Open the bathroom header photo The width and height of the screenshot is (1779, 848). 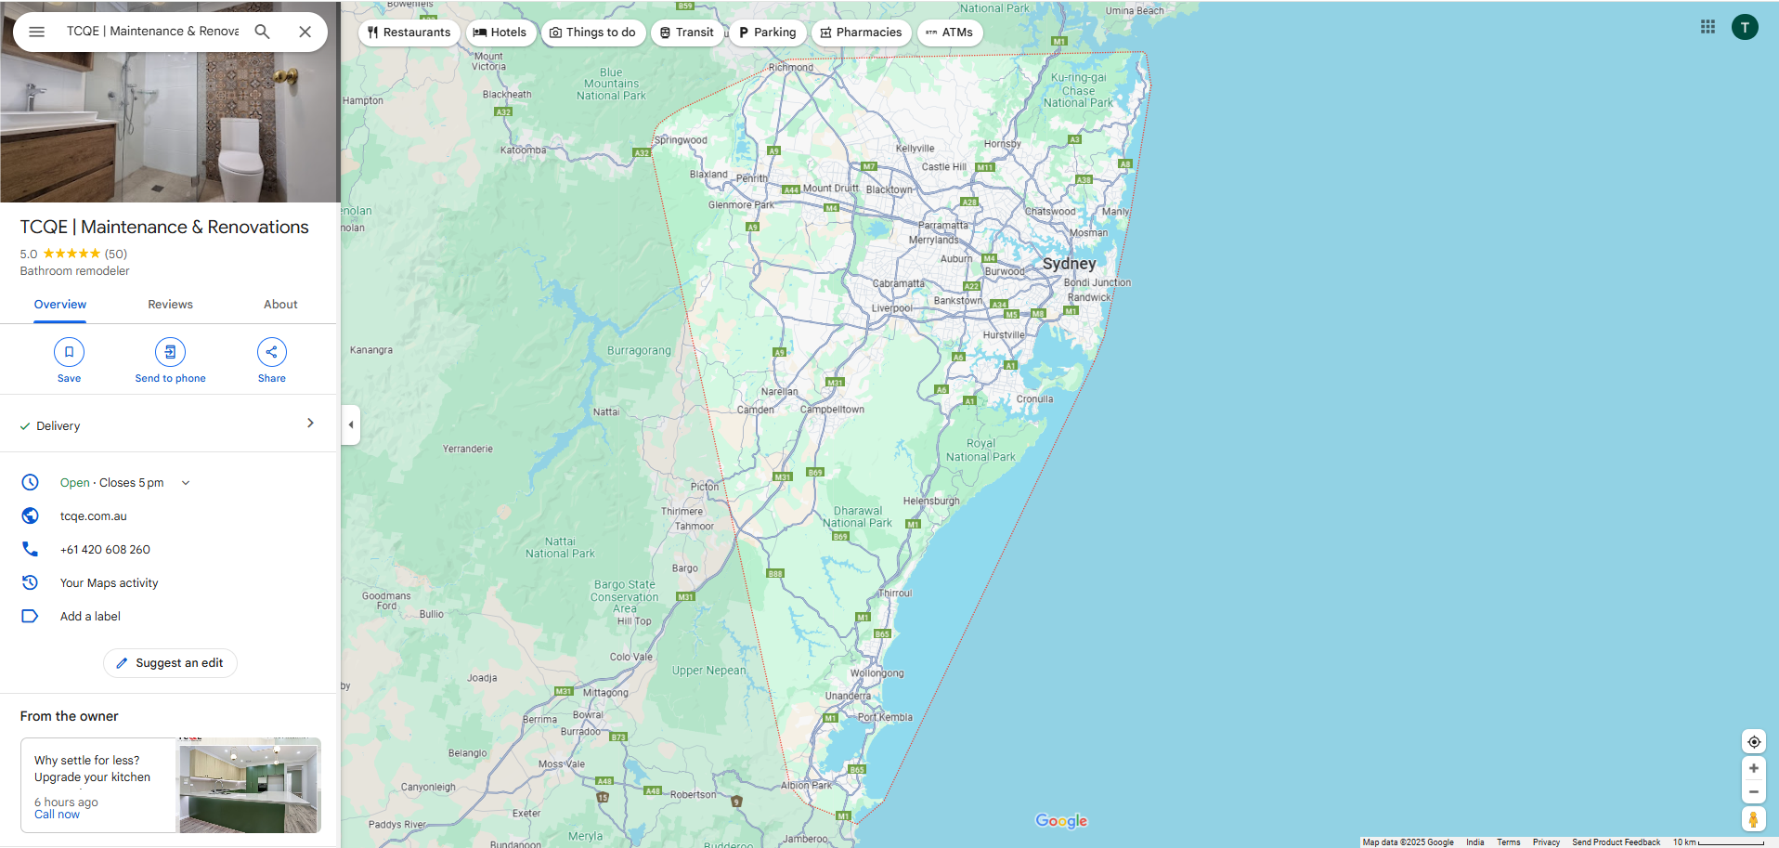coord(170,127)
